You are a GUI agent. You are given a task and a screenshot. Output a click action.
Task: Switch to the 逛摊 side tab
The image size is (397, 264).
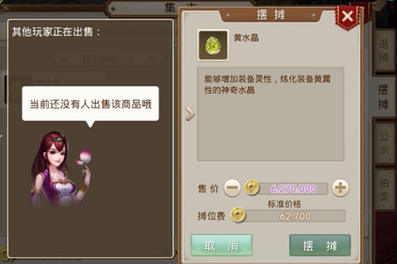pos(384,51)
